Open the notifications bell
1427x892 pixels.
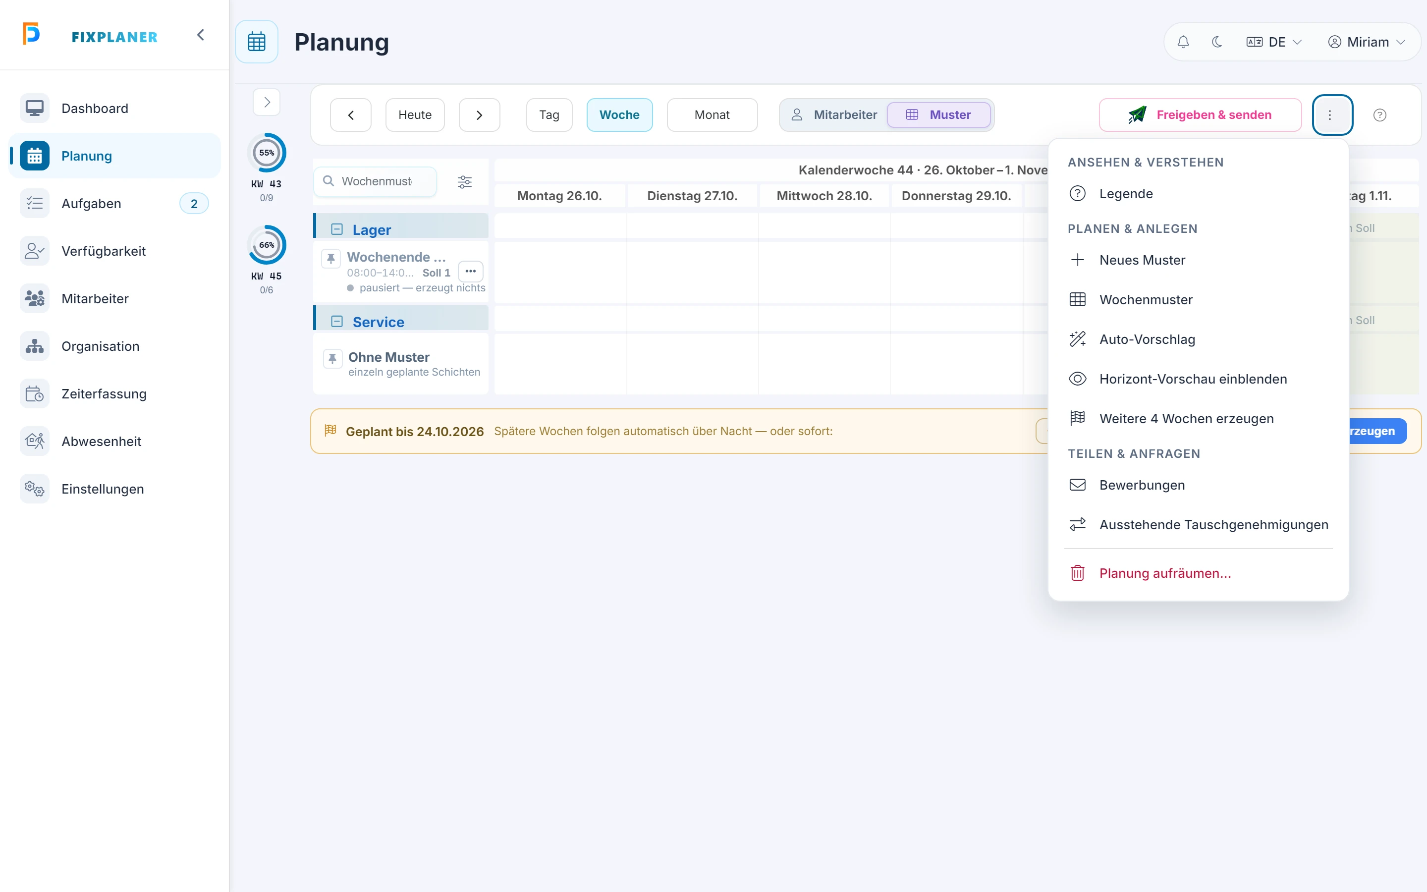pos(1183,42)
